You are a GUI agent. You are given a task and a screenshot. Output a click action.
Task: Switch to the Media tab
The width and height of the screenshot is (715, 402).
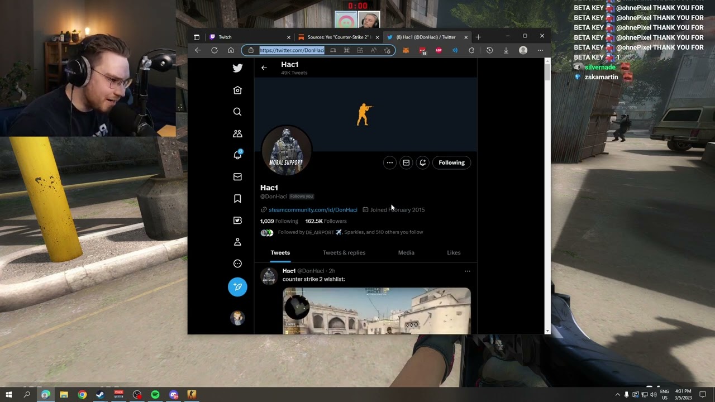click(406, 253)
